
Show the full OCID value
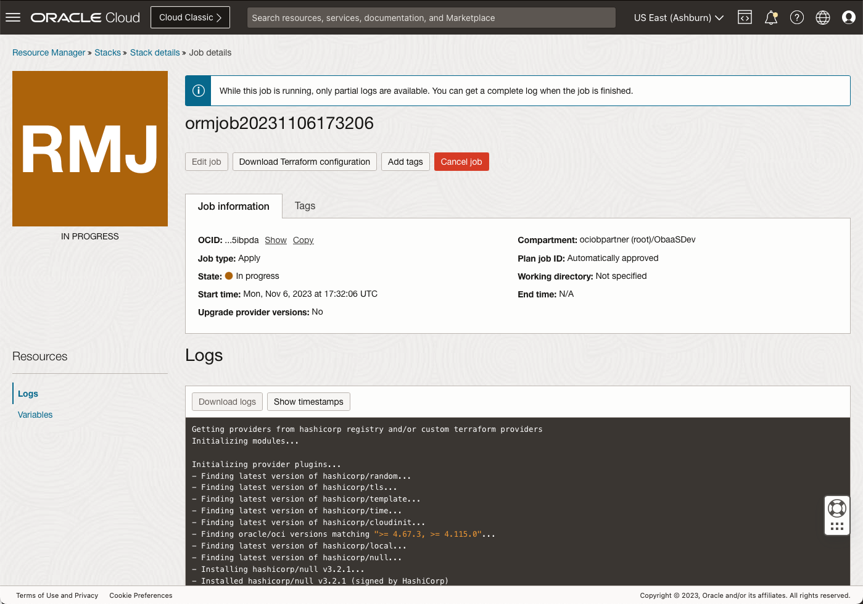276,240
